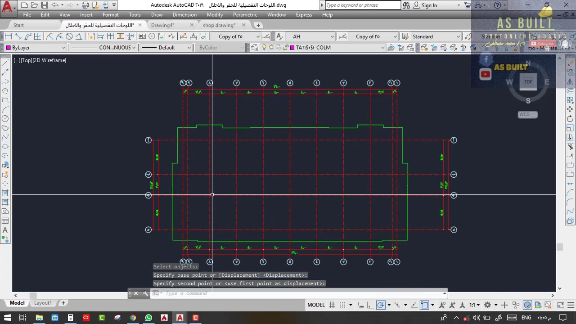This screenshot has height=324, width=576.
Task: Click the Help question mark icon
Action: (x=497, y=5)
